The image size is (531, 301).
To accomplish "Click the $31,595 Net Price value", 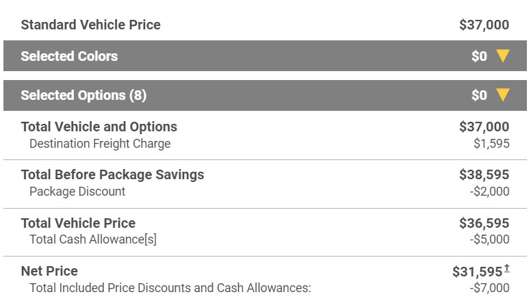I will (x=478, y=272).
